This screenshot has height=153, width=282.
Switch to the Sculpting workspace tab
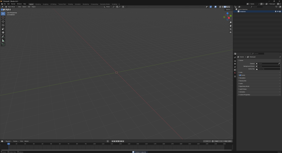click(46, 4)
